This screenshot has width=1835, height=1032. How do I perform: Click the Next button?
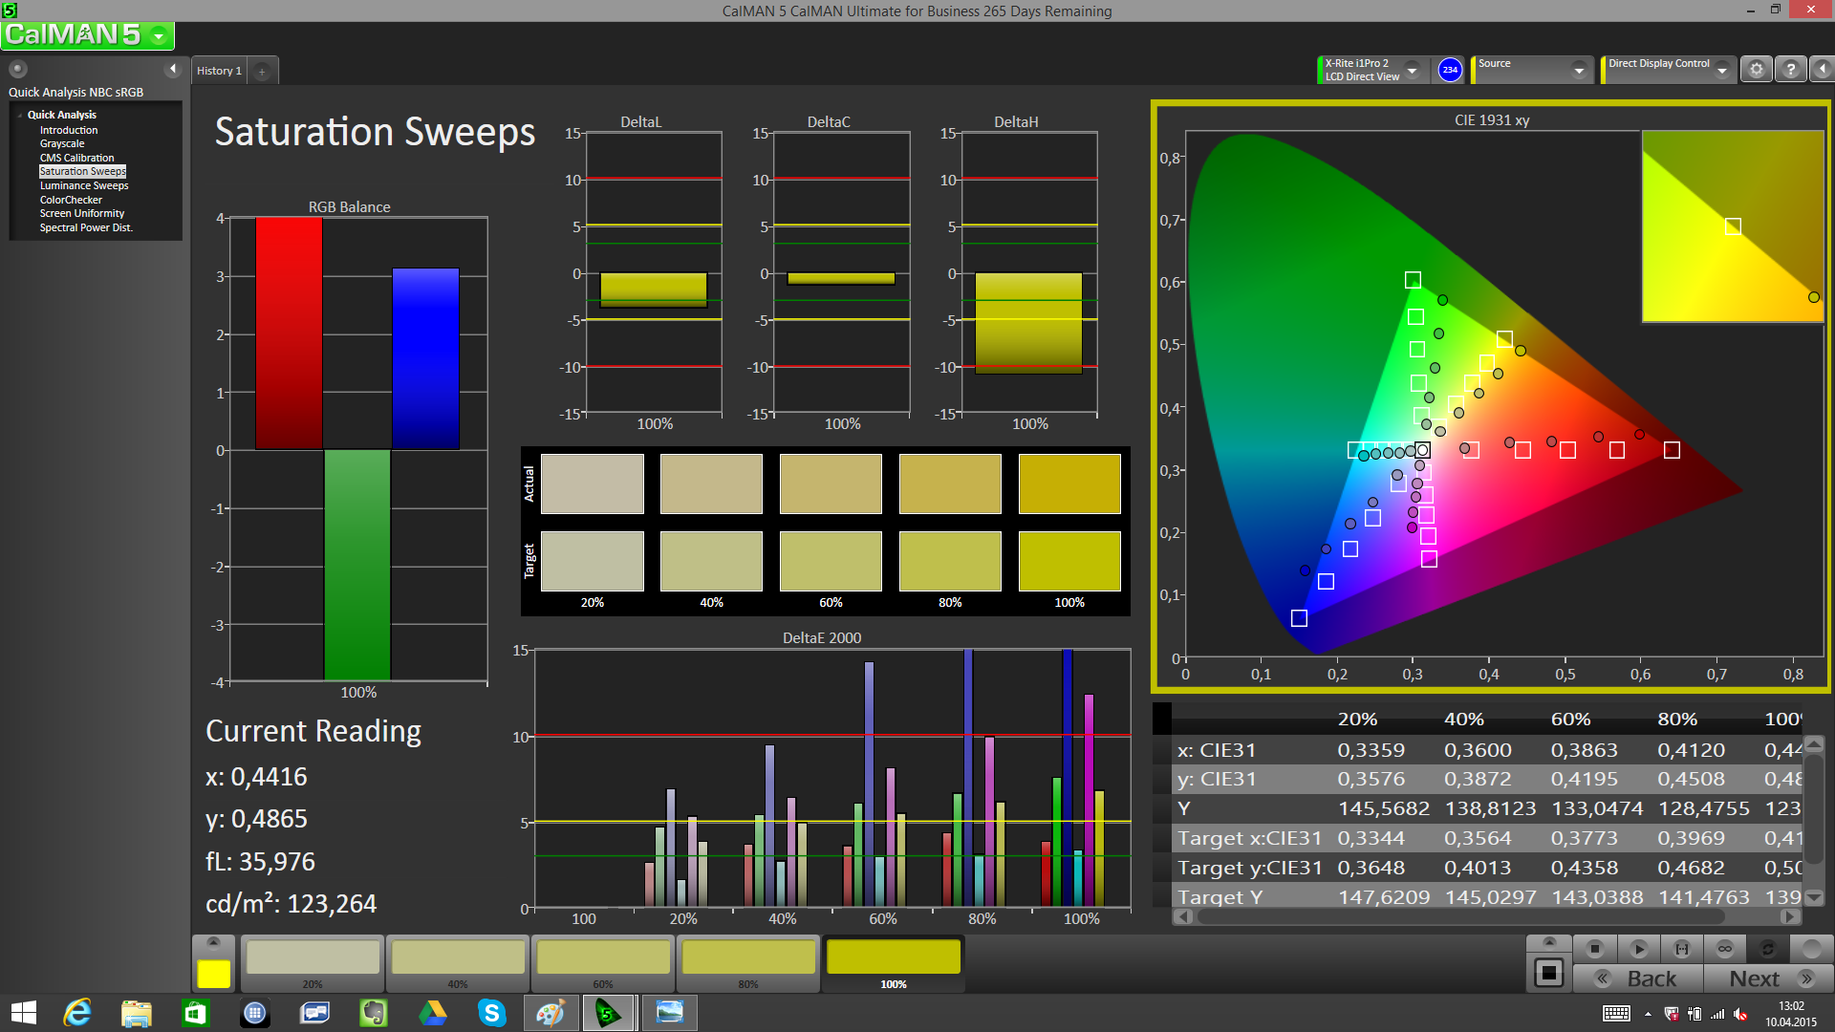tap(1767, 978)
